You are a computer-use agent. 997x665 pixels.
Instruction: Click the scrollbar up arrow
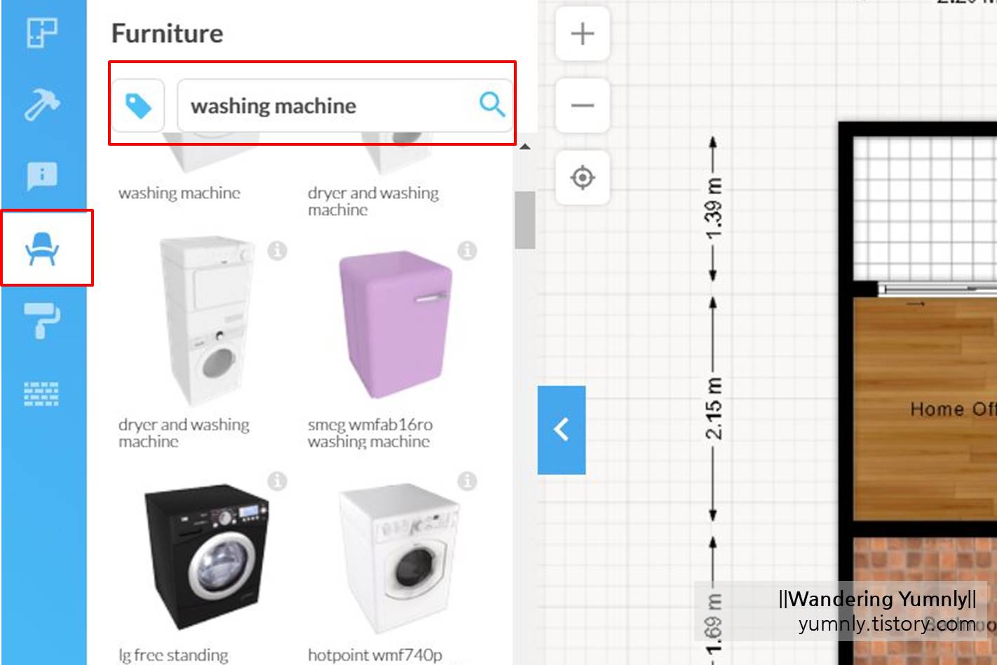pyautogui.click(x=524, y=146)
